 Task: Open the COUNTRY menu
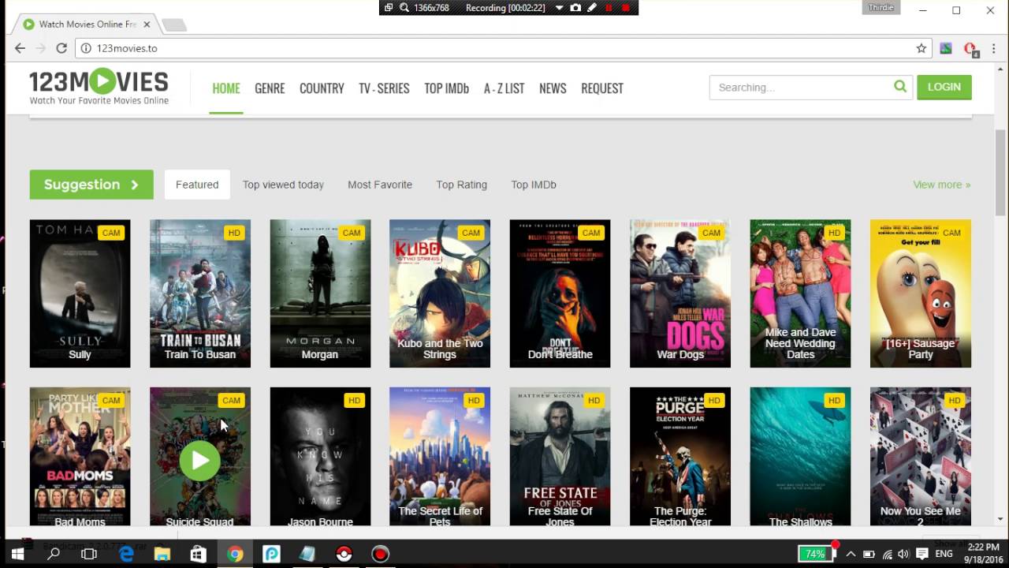pos(322,88)
